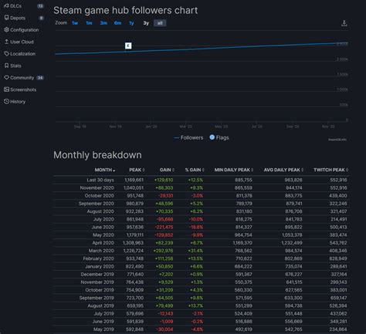The width and height of the screenshot is (366, 334).
Task: Select the all zoom button
Action: coord(160,23)
